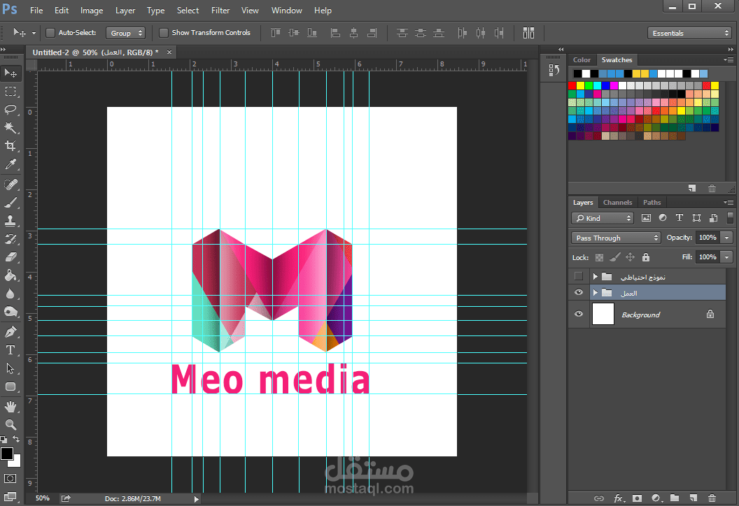Screen dimensions: 739x506
Task: Select the Horizontal Type tool
Action: (10, 350)
